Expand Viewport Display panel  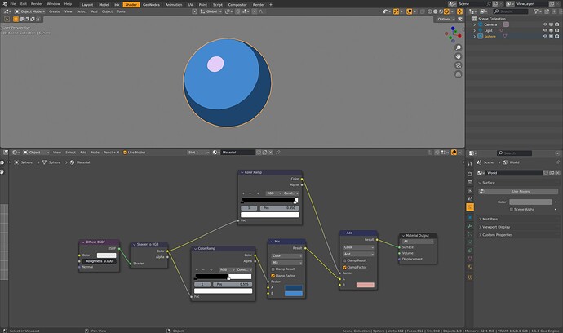coord(519,227)
